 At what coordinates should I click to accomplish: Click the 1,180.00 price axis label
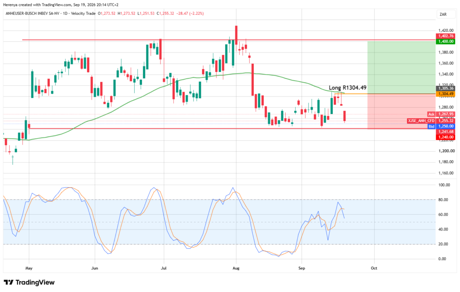pos(446,162)
